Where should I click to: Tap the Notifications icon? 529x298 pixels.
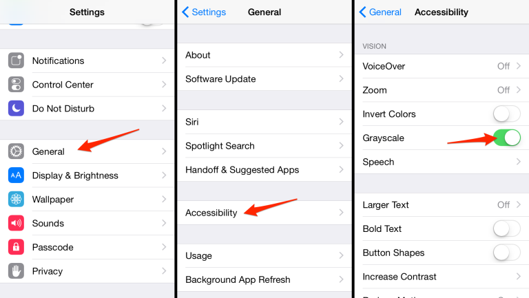[16, 61]
